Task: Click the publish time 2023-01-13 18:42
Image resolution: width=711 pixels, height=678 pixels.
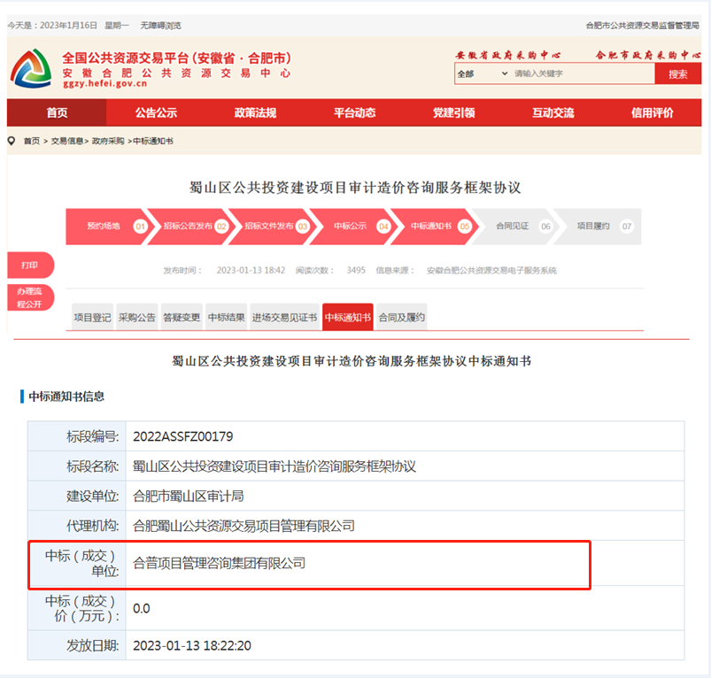Action: [251, 271]
